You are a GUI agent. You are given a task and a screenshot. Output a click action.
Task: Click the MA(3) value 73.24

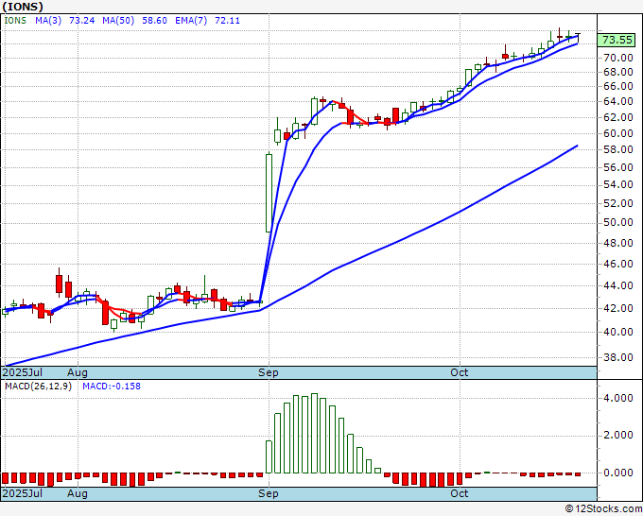click(x=81, y=21)
